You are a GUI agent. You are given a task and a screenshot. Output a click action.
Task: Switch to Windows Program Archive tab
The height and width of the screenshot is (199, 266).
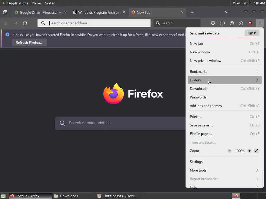coord(99,12)
